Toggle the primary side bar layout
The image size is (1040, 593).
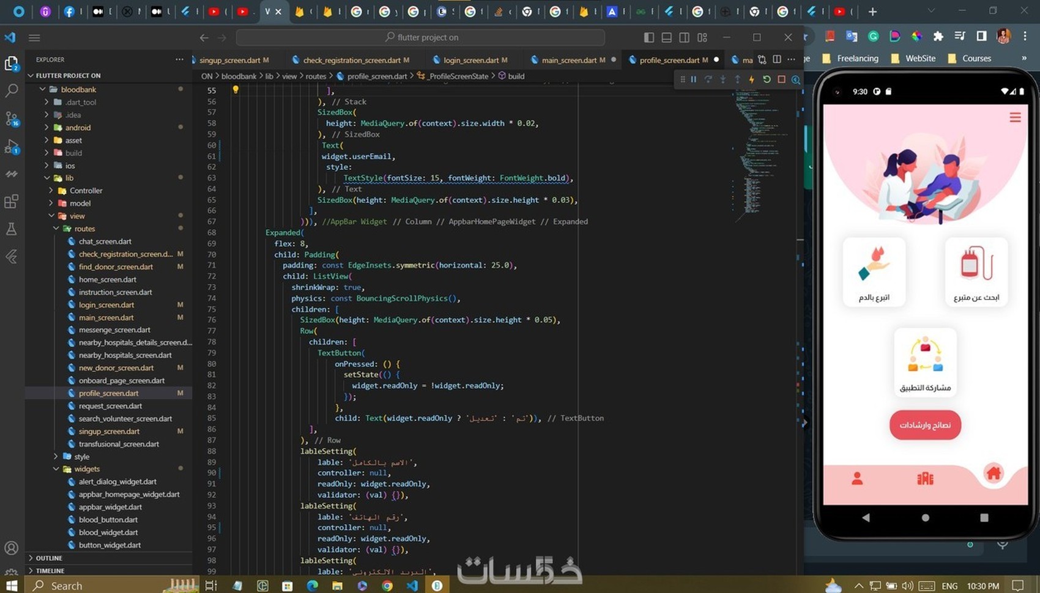pos(649,37)
